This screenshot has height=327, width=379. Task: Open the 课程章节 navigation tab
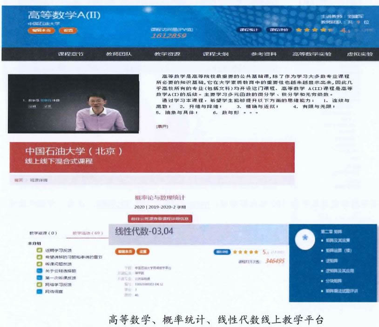[71, 54]
